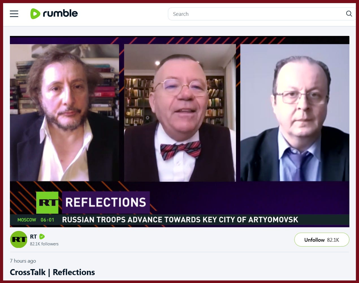Click the Artyomovsk headline ticker
359x283 pixels.
tap(180, 220)
